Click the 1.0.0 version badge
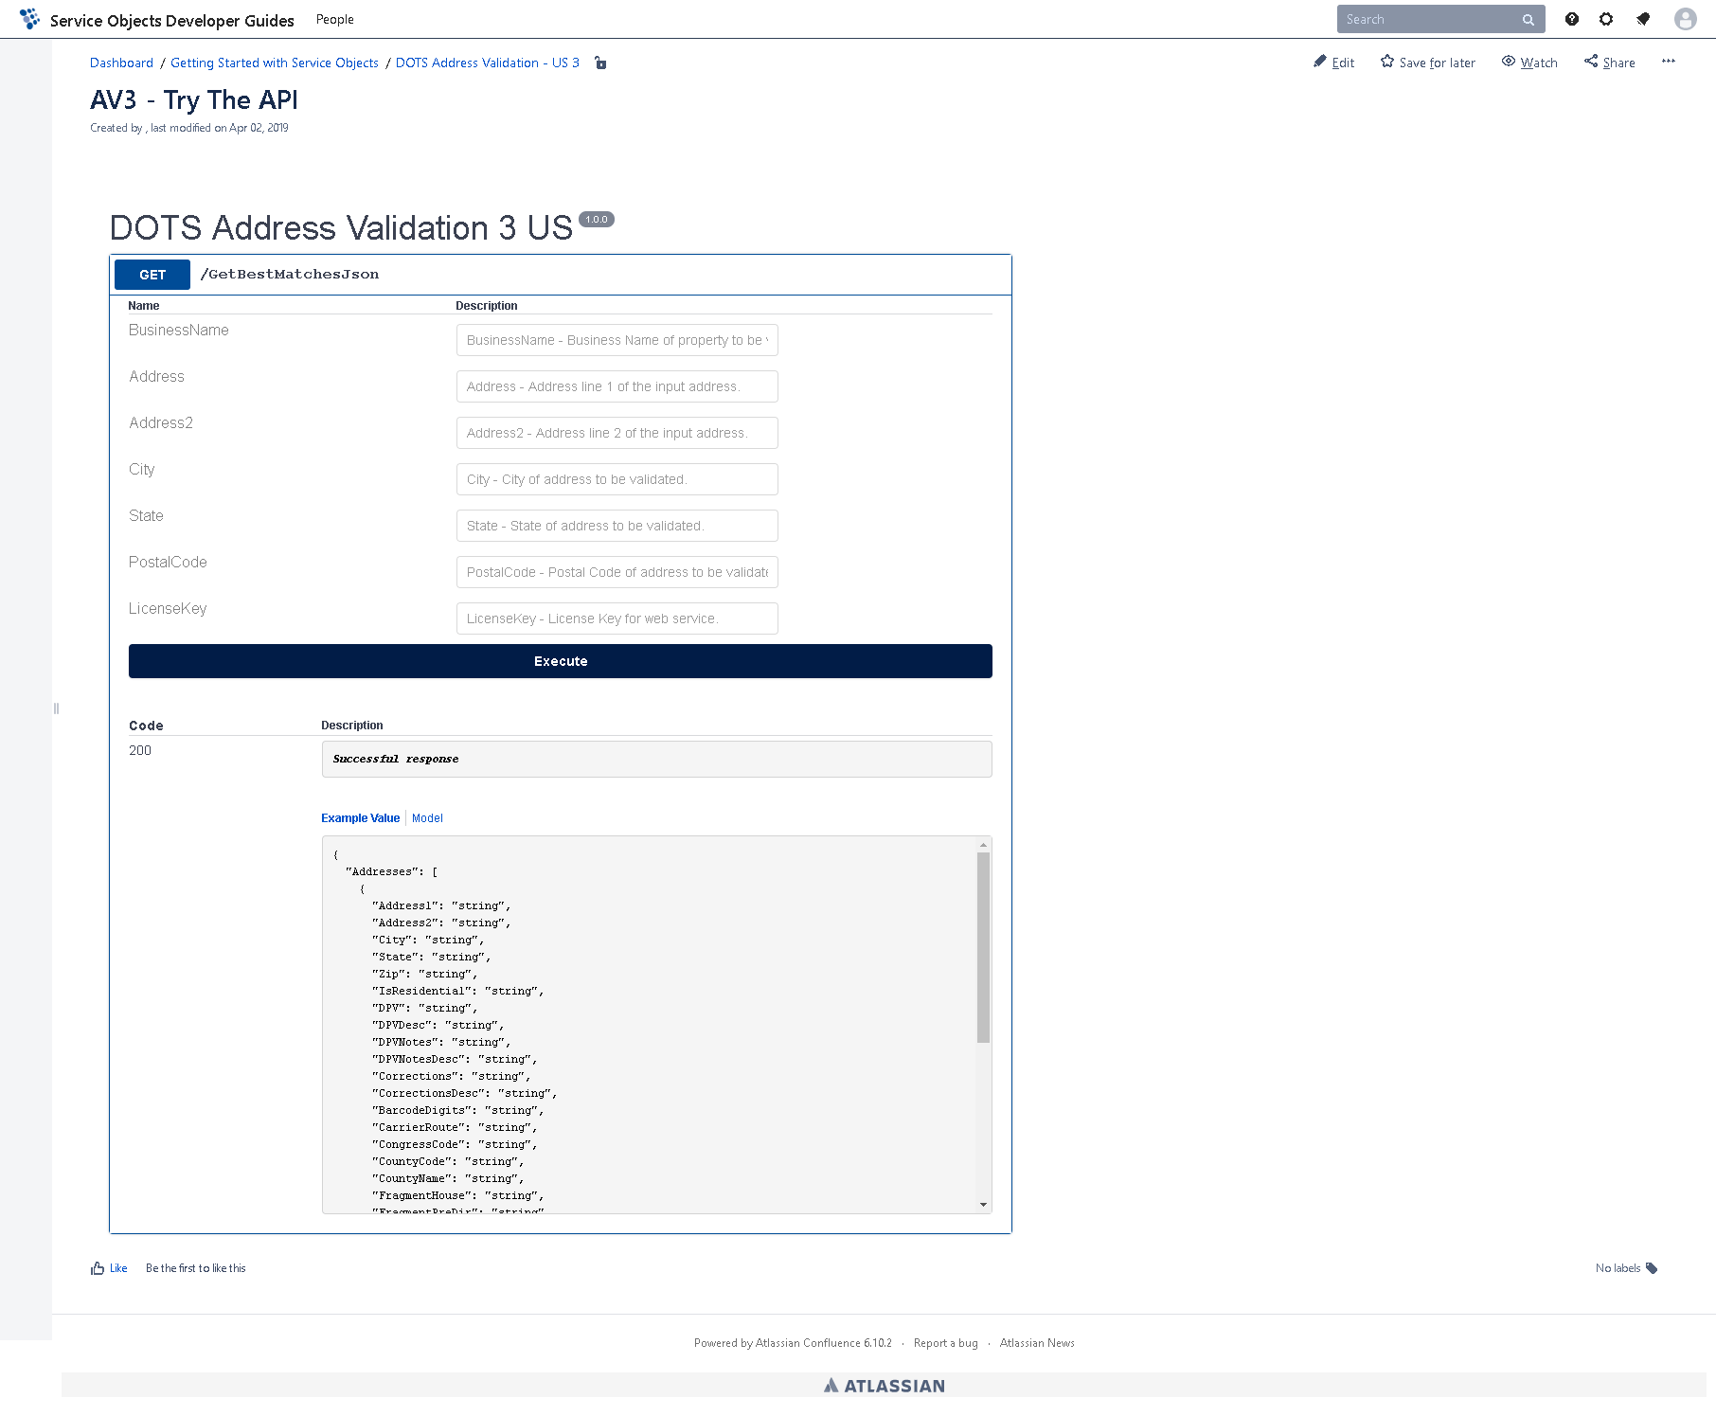 (x=597, y=220)
